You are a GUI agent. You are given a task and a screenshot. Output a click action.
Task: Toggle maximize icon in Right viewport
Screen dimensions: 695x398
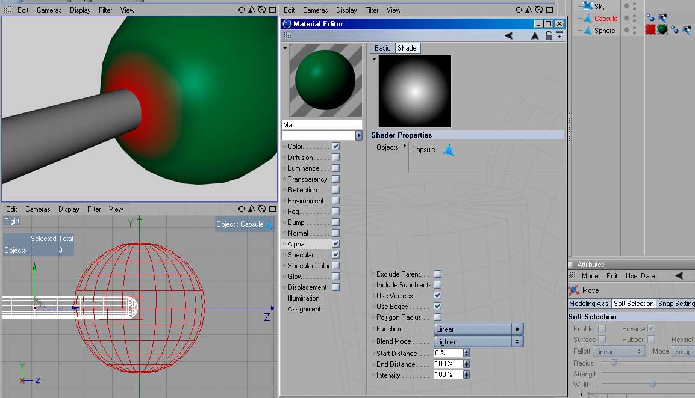point(273,209)
